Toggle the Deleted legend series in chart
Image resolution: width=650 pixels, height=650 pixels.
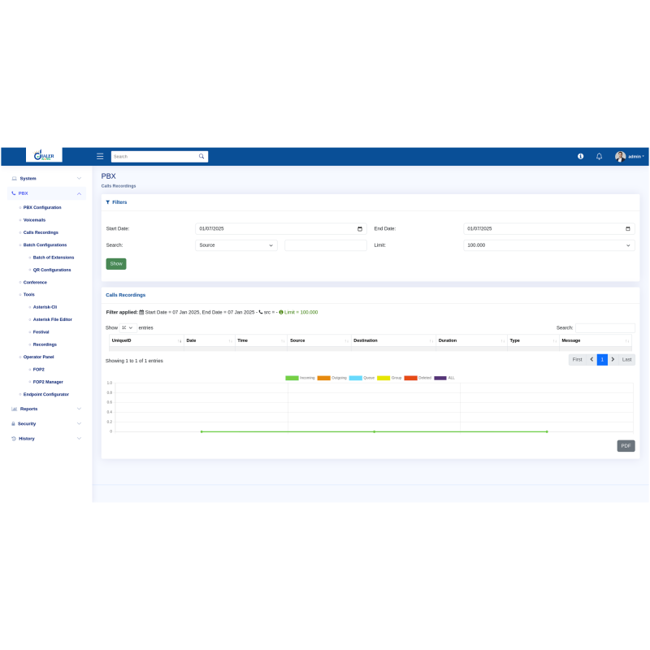tap(418, 378)
